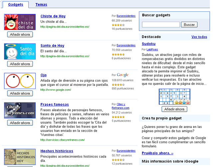Click the Citas y Refranes.com thumbnail
This screenshot has width=213, height=167.
point(20,110)
